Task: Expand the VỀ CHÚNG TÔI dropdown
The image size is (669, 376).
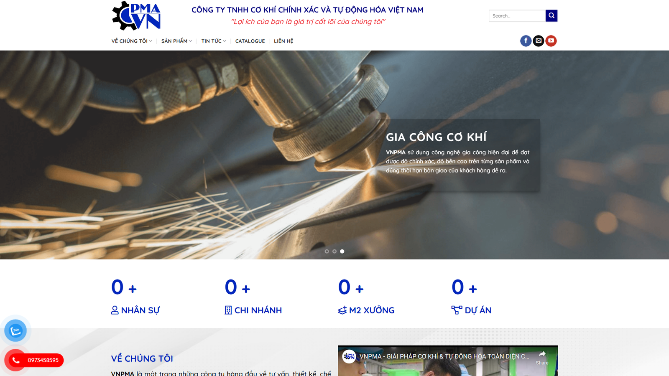Action: [x=131, y=41]
